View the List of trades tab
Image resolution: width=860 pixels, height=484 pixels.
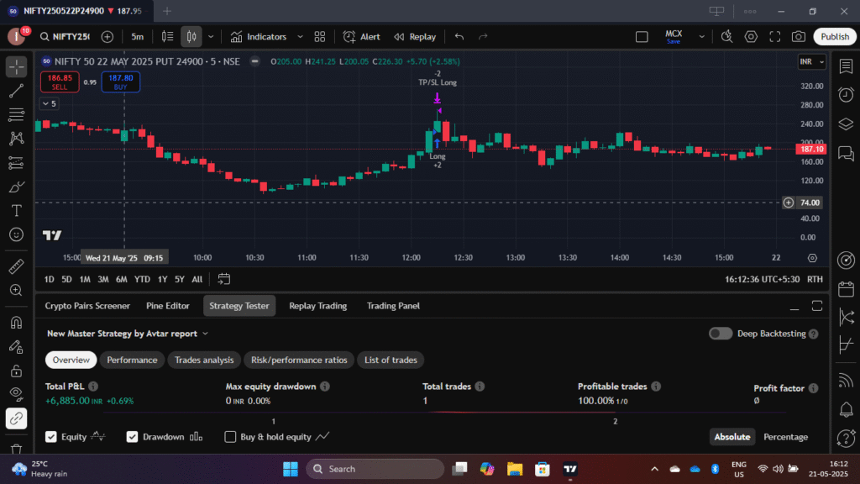(391, 360)
